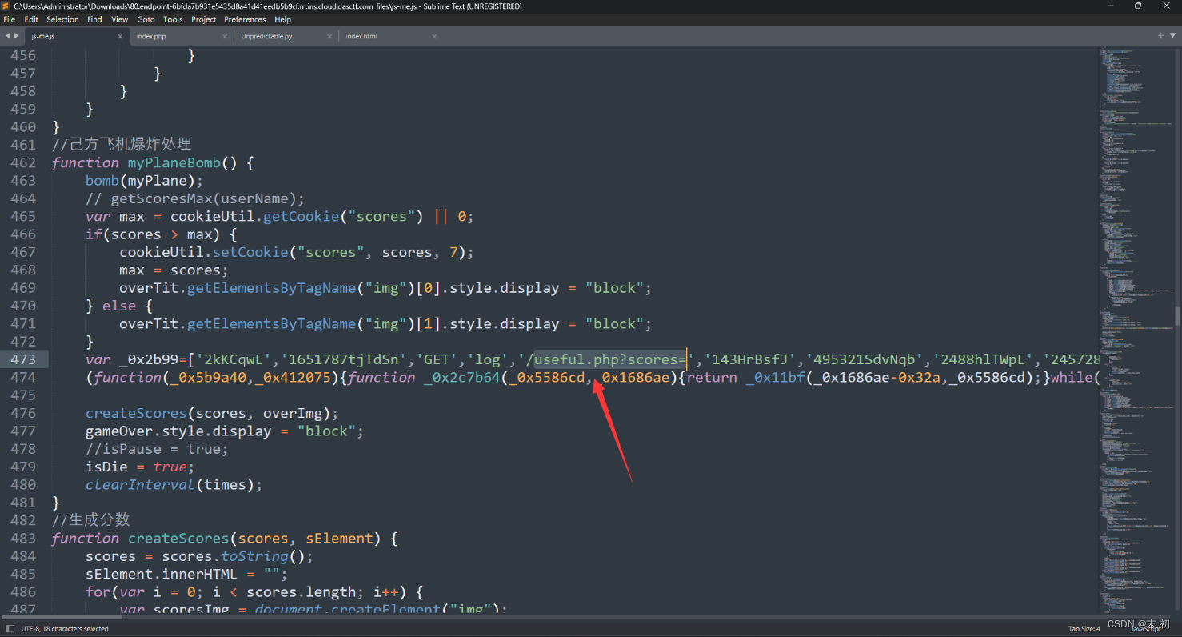Open the Goto menu
This screenshot has height=637, width=1182.
[x=146, y=19]
